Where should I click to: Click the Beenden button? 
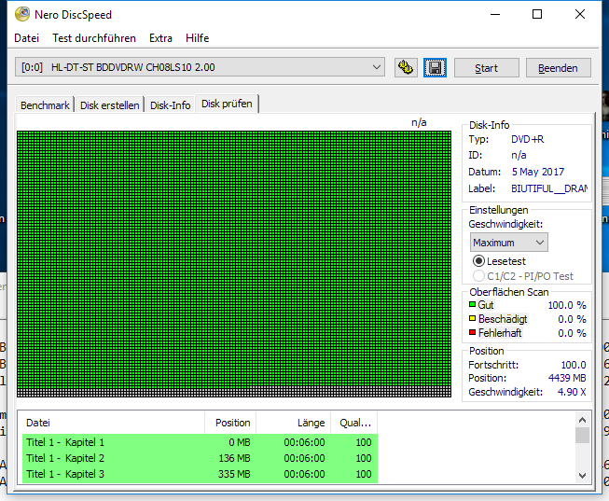(x=558, y=68)
